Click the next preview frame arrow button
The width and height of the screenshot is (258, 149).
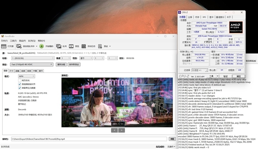click(122, 130)
